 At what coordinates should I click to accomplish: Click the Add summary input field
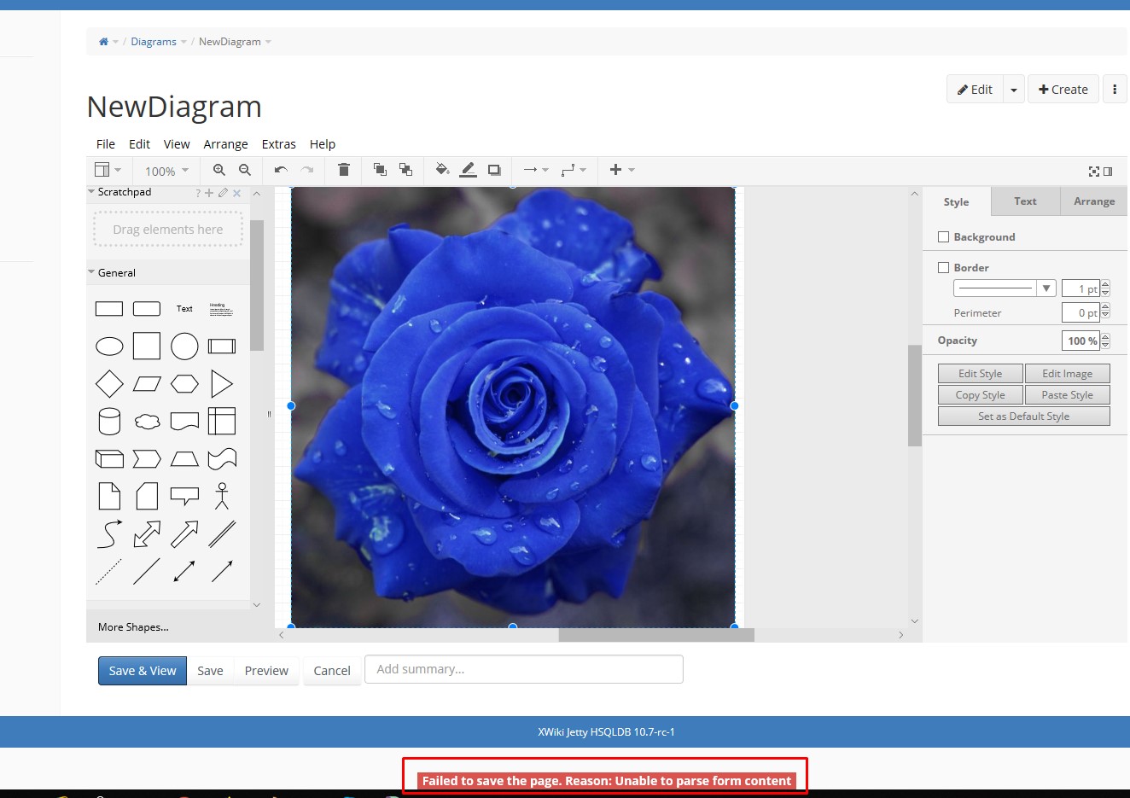[x=524, y=669]
